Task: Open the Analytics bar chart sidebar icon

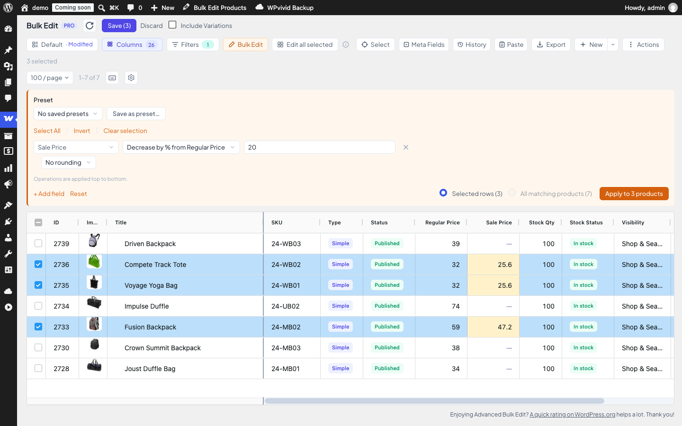Action: [x=9, y=168]
